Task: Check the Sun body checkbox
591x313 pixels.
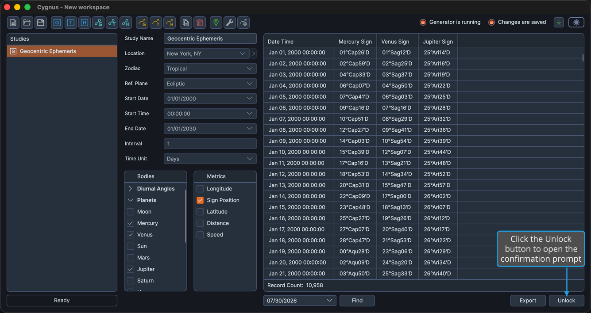Action: tap(131, 246)
